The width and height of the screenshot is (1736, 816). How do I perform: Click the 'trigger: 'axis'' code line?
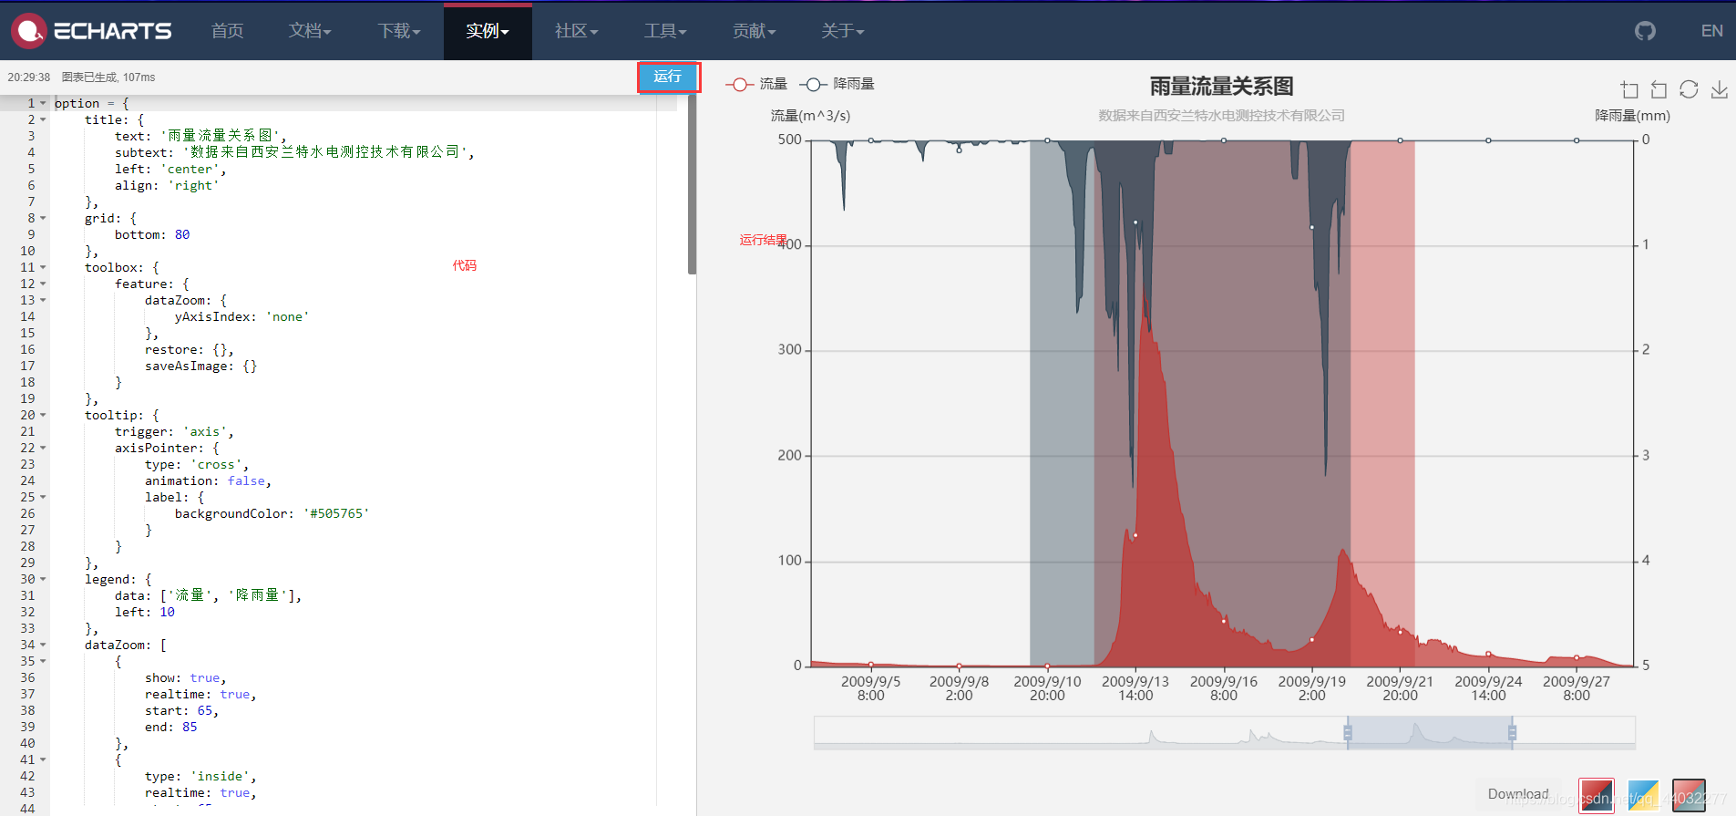coord(174,431)
